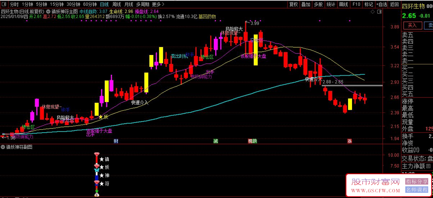The width and height of the screenshot is (433, 198).
Task: Open the 多周期 multi-period tab
Action: tap(142, 4)
